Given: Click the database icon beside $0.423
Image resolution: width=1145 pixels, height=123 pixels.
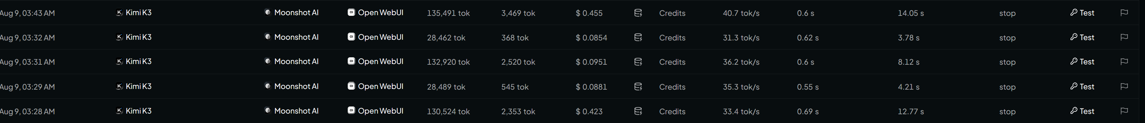Looking at the screenshot, I should (x=638, y=111).
